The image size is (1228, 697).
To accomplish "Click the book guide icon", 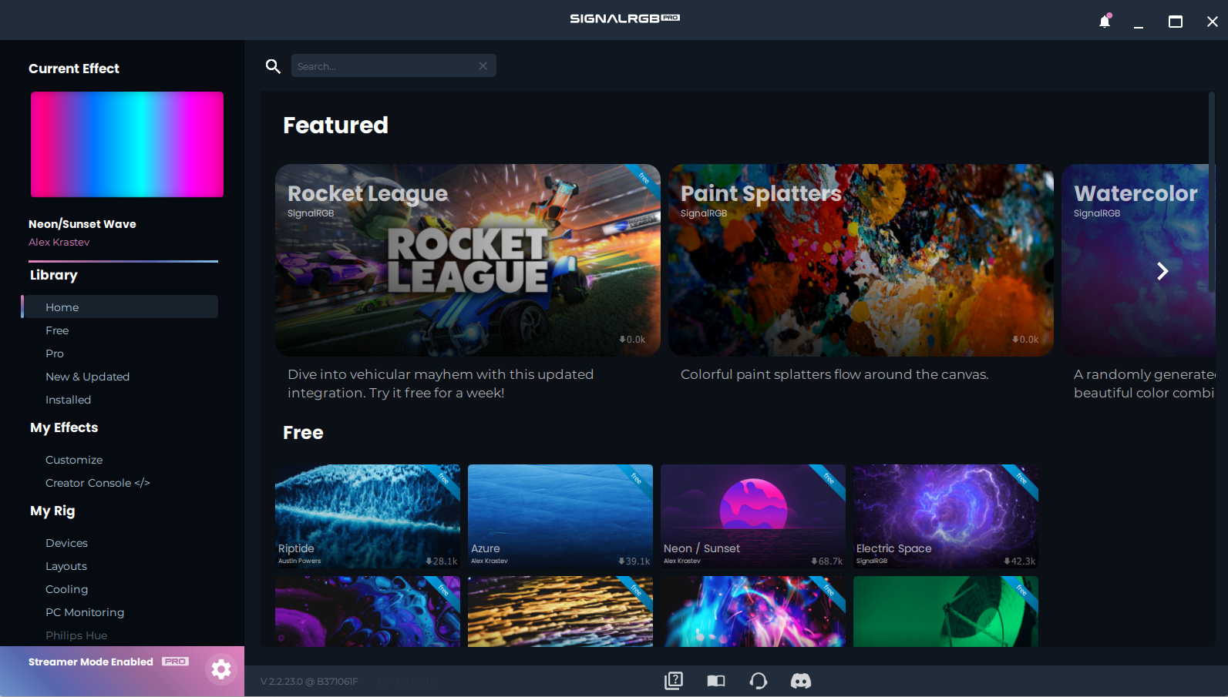I will coord(716,681).
